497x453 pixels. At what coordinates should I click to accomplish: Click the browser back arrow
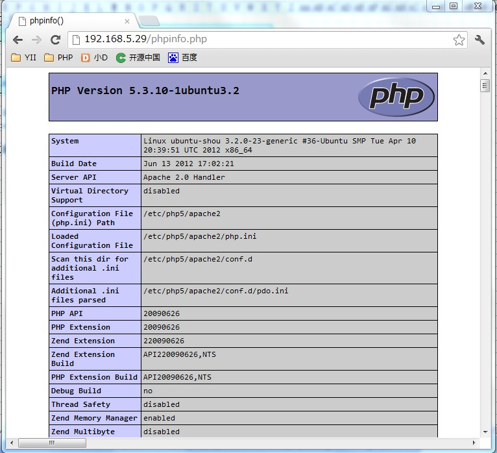click(x=18, y=40)
